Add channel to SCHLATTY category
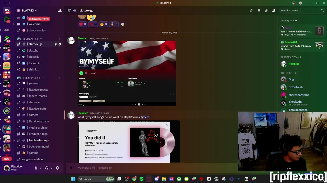Screen dimensions: 327x183 [60, 39]
